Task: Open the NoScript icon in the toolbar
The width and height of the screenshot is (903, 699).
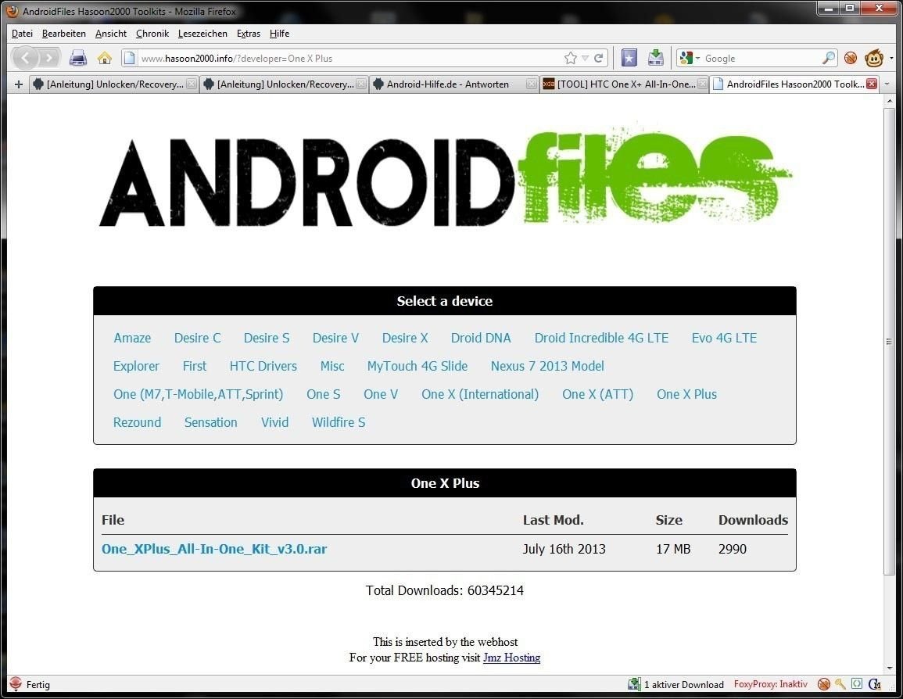Action: [x=851, y=58]
